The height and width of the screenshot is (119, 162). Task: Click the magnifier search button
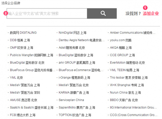pyautogui.click(x=102, y=13)
